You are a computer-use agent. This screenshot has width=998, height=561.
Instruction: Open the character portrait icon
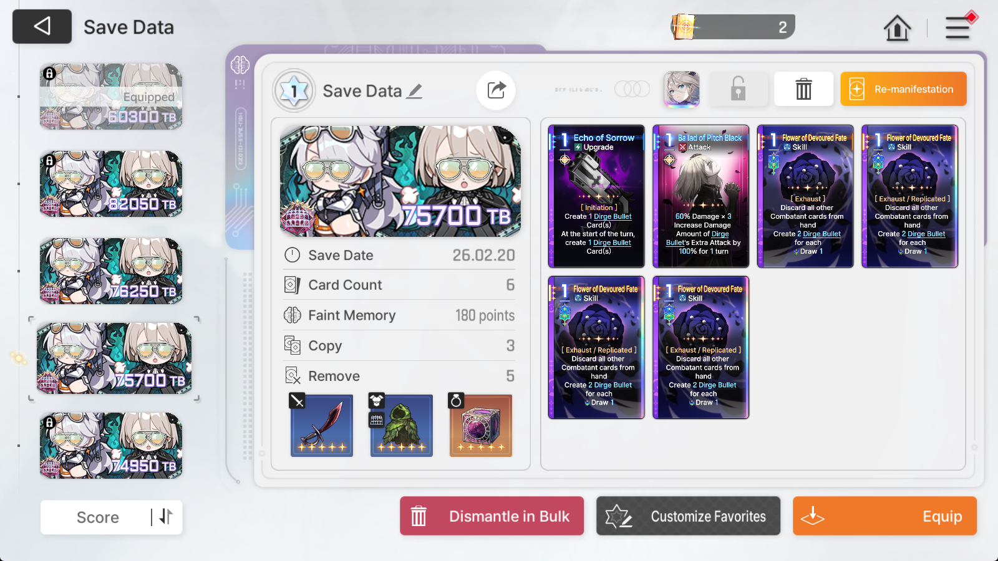point(681,89)
